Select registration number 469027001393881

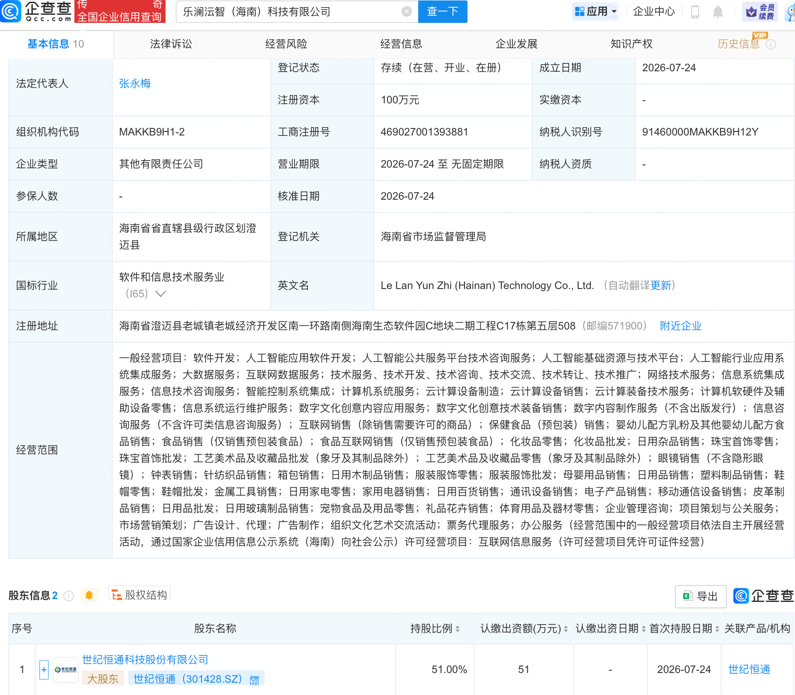(x=424, y=132)
